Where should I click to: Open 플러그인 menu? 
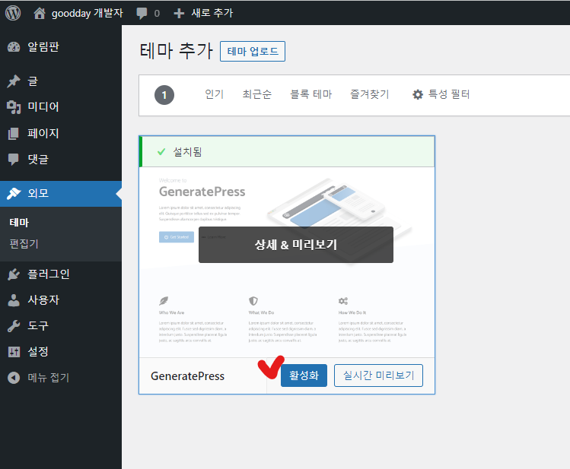coord(61,274)
